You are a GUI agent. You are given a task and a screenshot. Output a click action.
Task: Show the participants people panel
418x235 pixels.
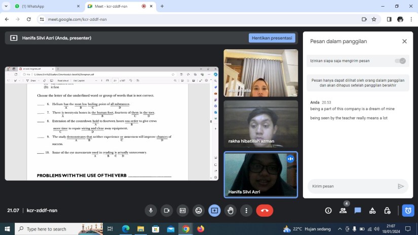(x=343, y=211)
